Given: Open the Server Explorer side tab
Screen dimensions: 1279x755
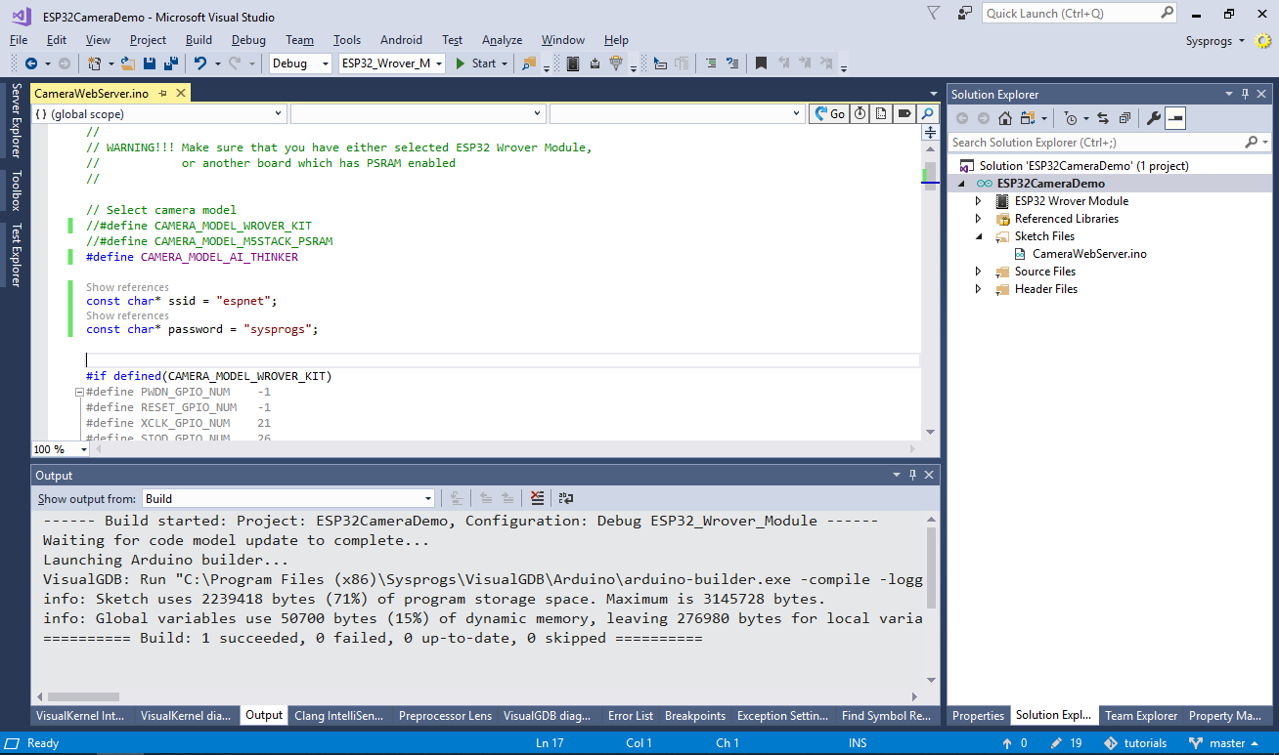Looking at the screenshot, I should click(16, 120).
